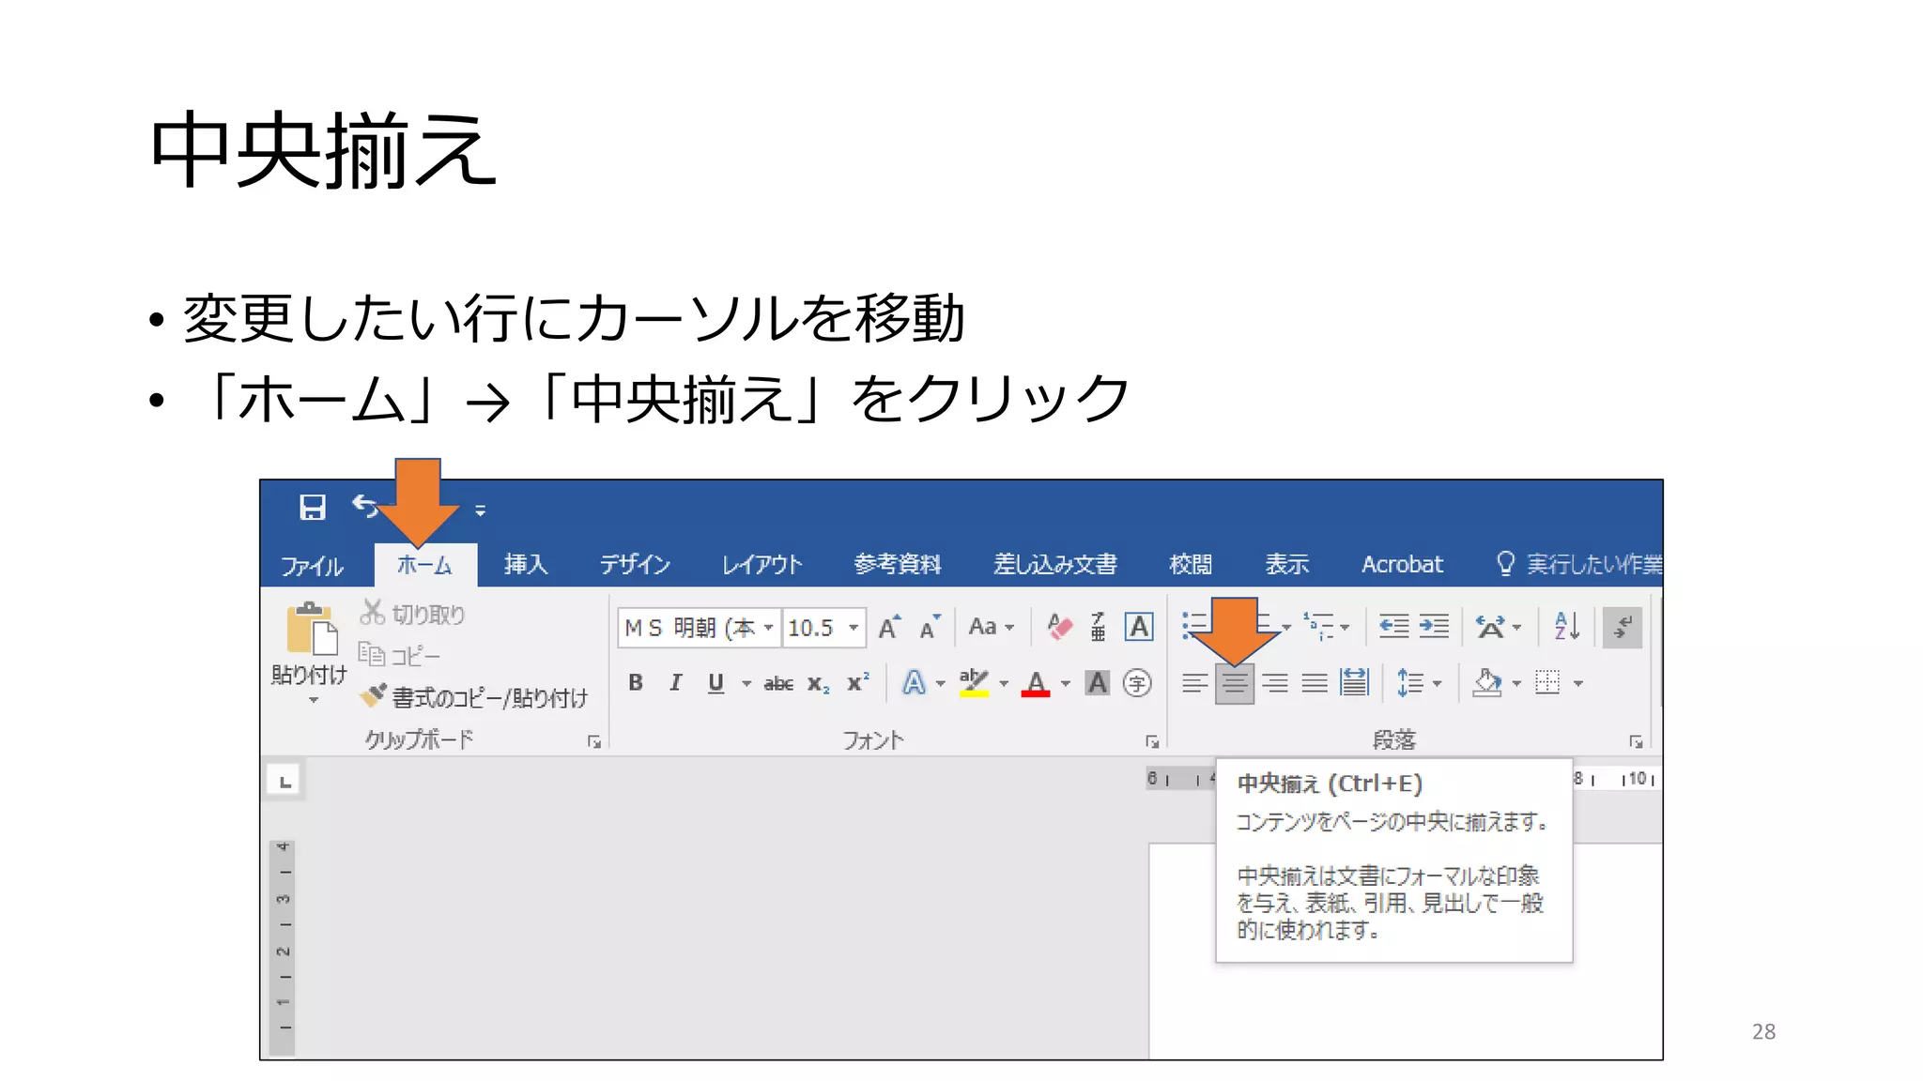Click the 中央揃え center align icon
The height and width of the screenshot is (1081, 1923).
click(x=1234, y=683)
